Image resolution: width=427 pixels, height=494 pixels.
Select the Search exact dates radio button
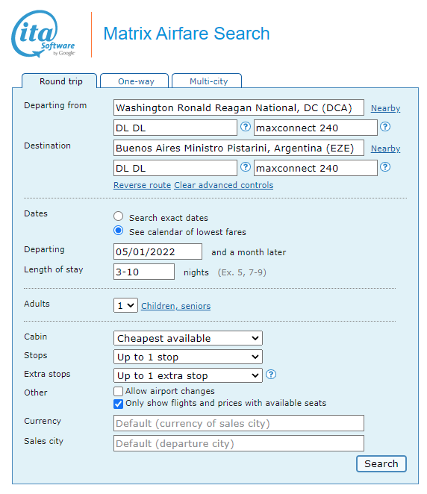[x=119, y=216]
